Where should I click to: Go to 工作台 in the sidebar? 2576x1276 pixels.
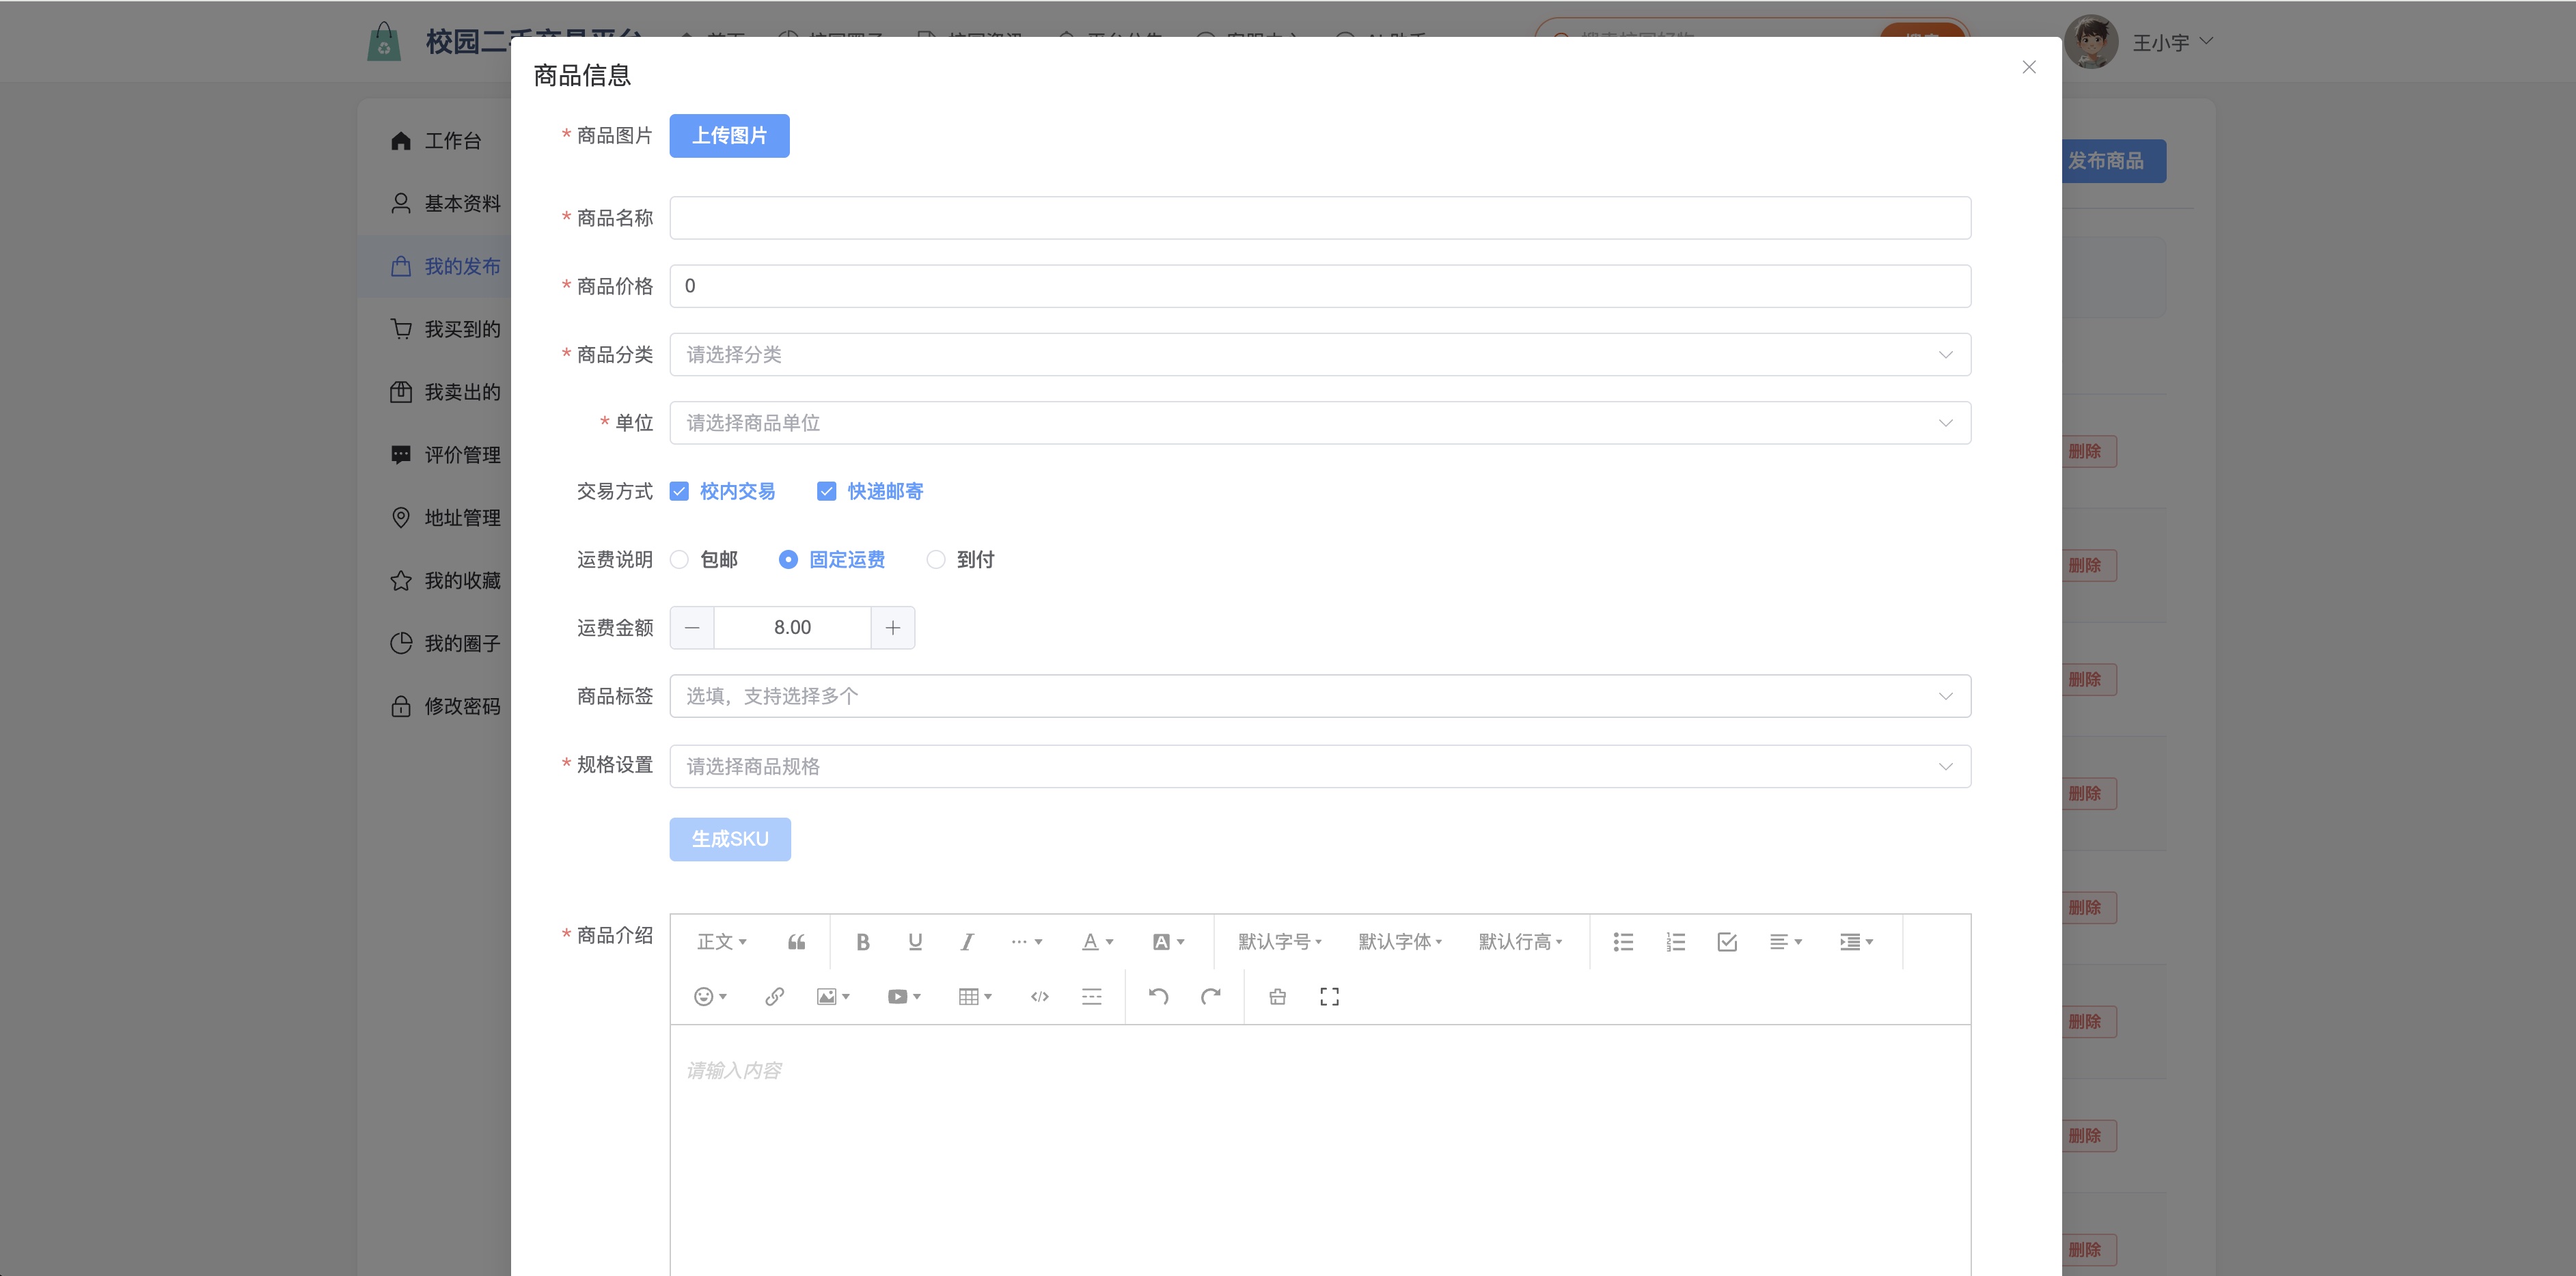point(435,141)
